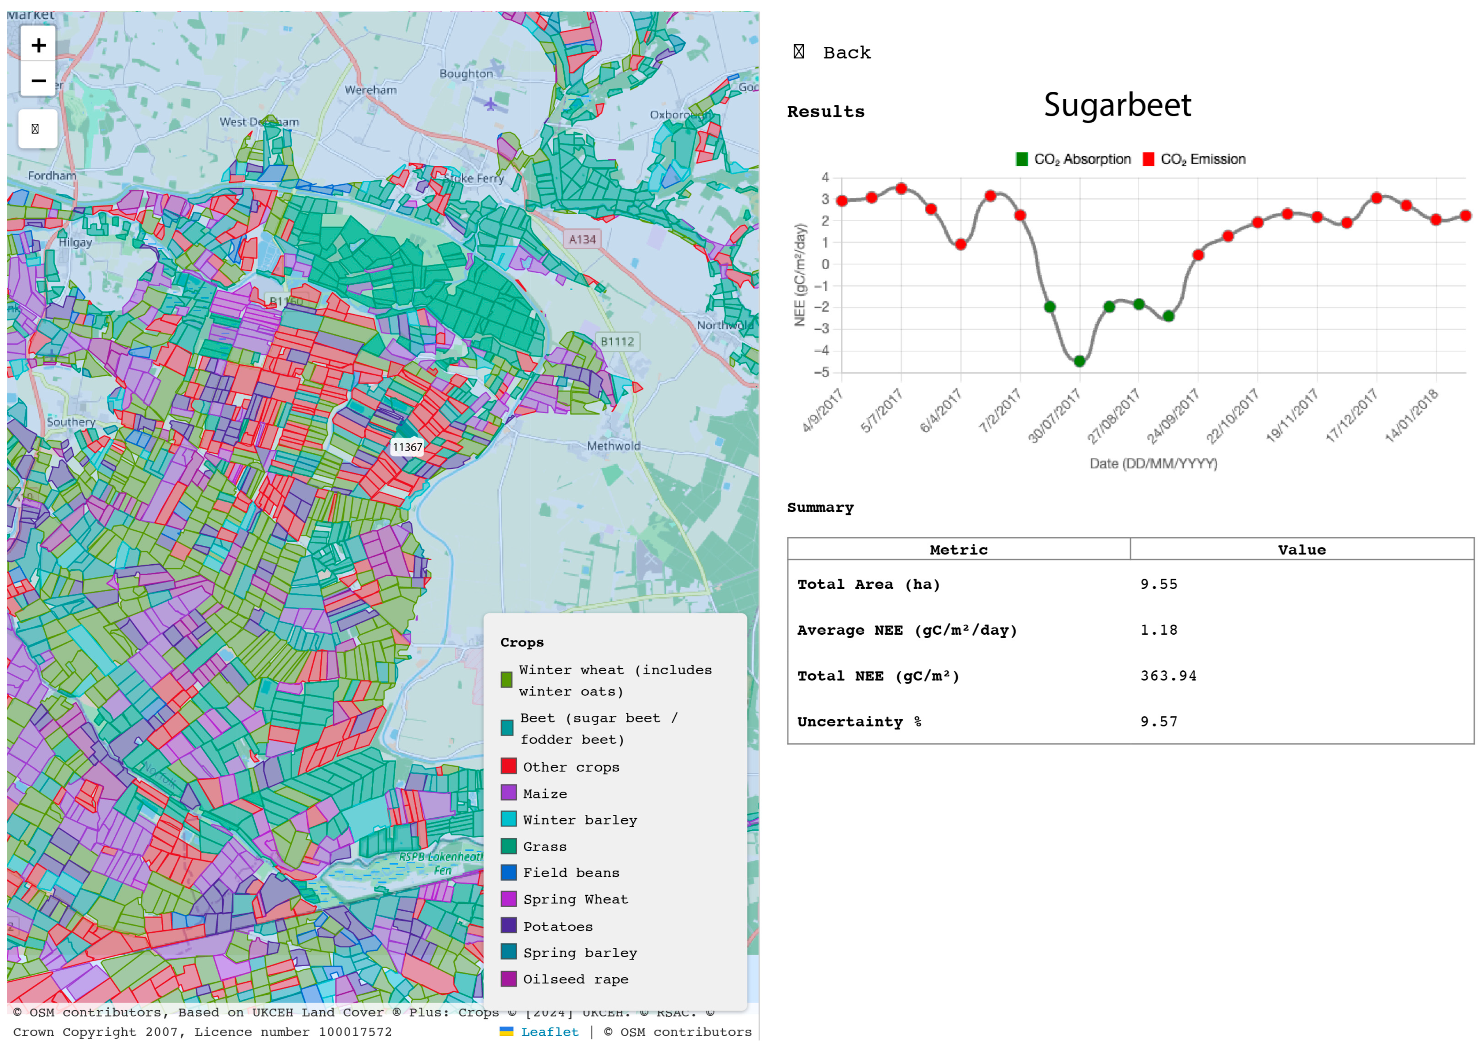Click the Potatoes legend swatch
The image size is (1482, 1051).
[508, 926]
